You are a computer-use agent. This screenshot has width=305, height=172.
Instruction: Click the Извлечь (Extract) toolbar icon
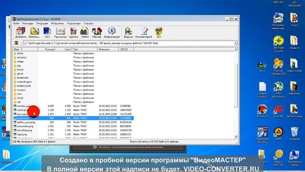pos(34,32)
